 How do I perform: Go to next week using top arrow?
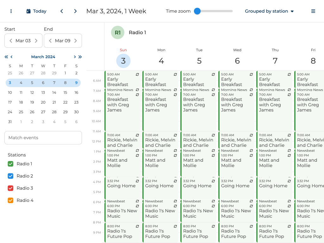coord(75,11)
